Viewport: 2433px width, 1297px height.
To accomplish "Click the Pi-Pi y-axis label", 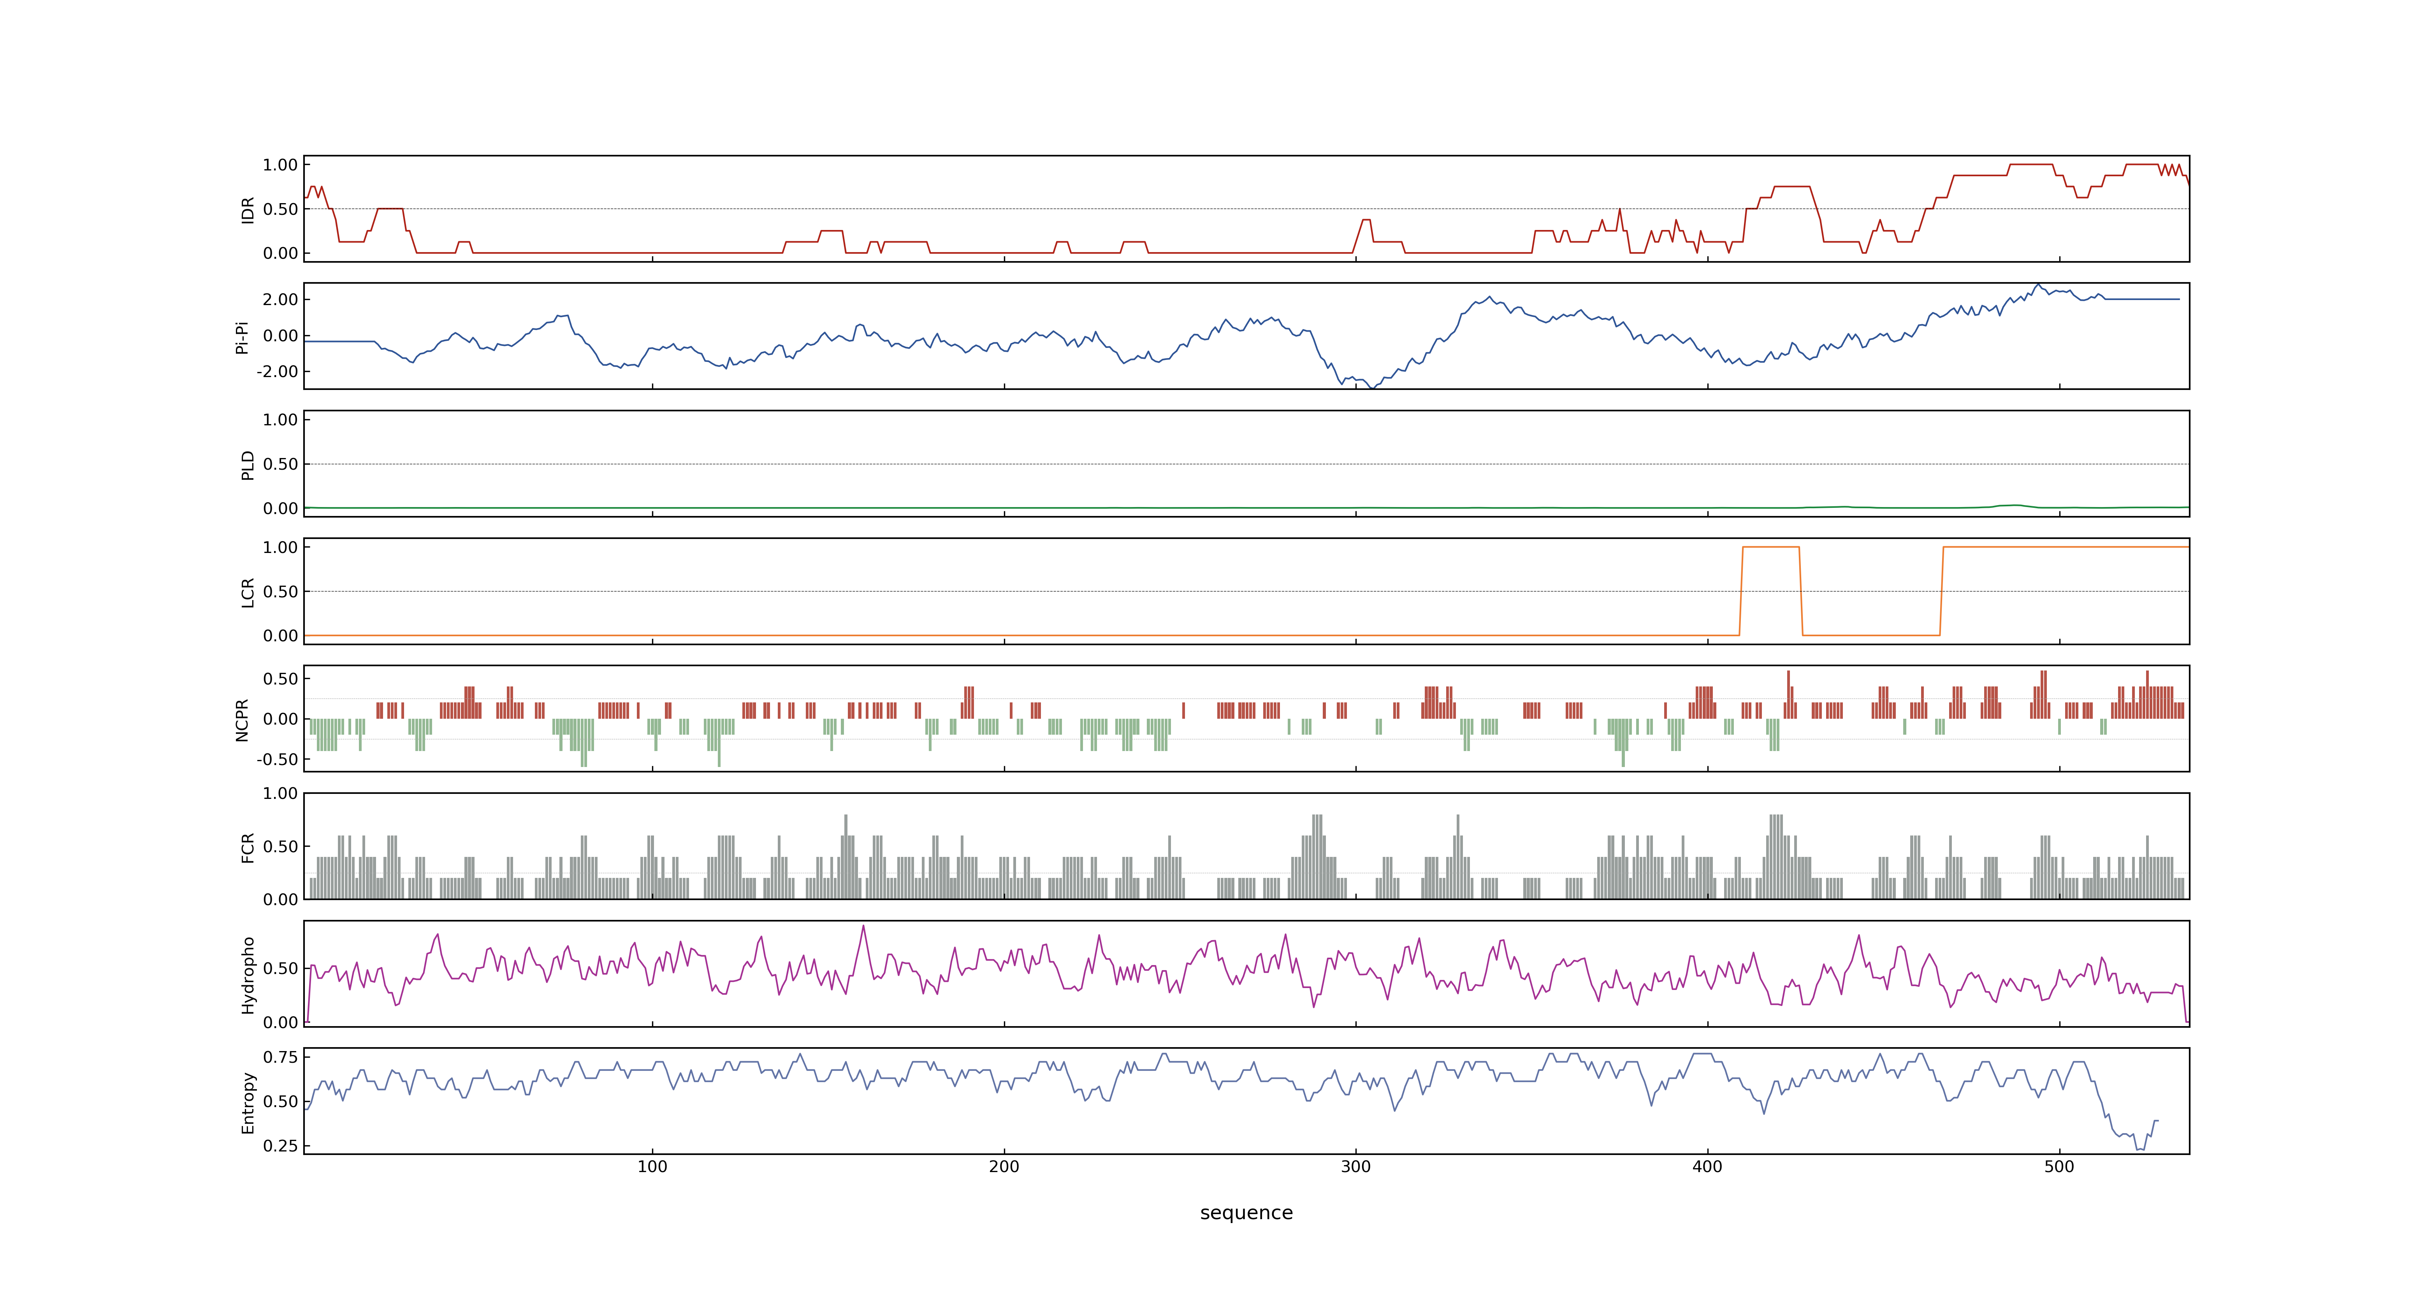I will coord(242,337).
